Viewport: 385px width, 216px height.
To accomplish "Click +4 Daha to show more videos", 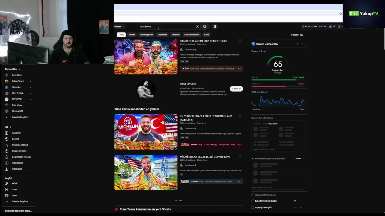I will coord(179,200).
